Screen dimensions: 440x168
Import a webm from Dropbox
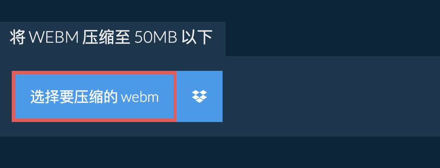[199, 96]
